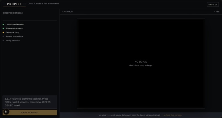Click the idle status indicator
Image resolution: width=222 pixels, height=118 pixels.
click(x=216, y=12)
